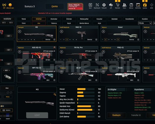Click upgrade arrow on P90 card

coord(103,52)
